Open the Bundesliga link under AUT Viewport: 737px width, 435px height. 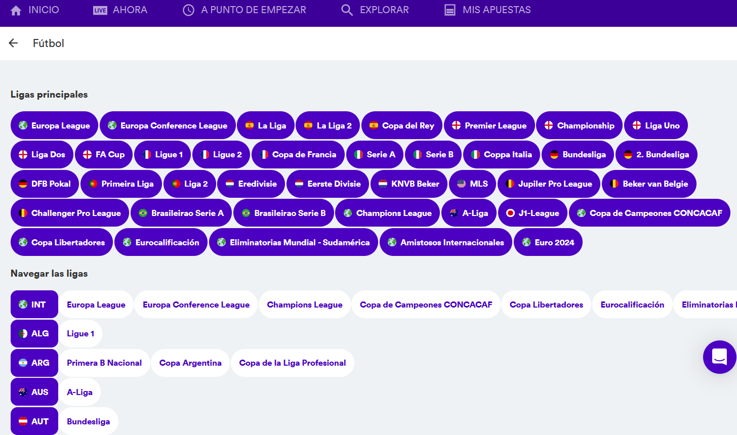point(88,421)
